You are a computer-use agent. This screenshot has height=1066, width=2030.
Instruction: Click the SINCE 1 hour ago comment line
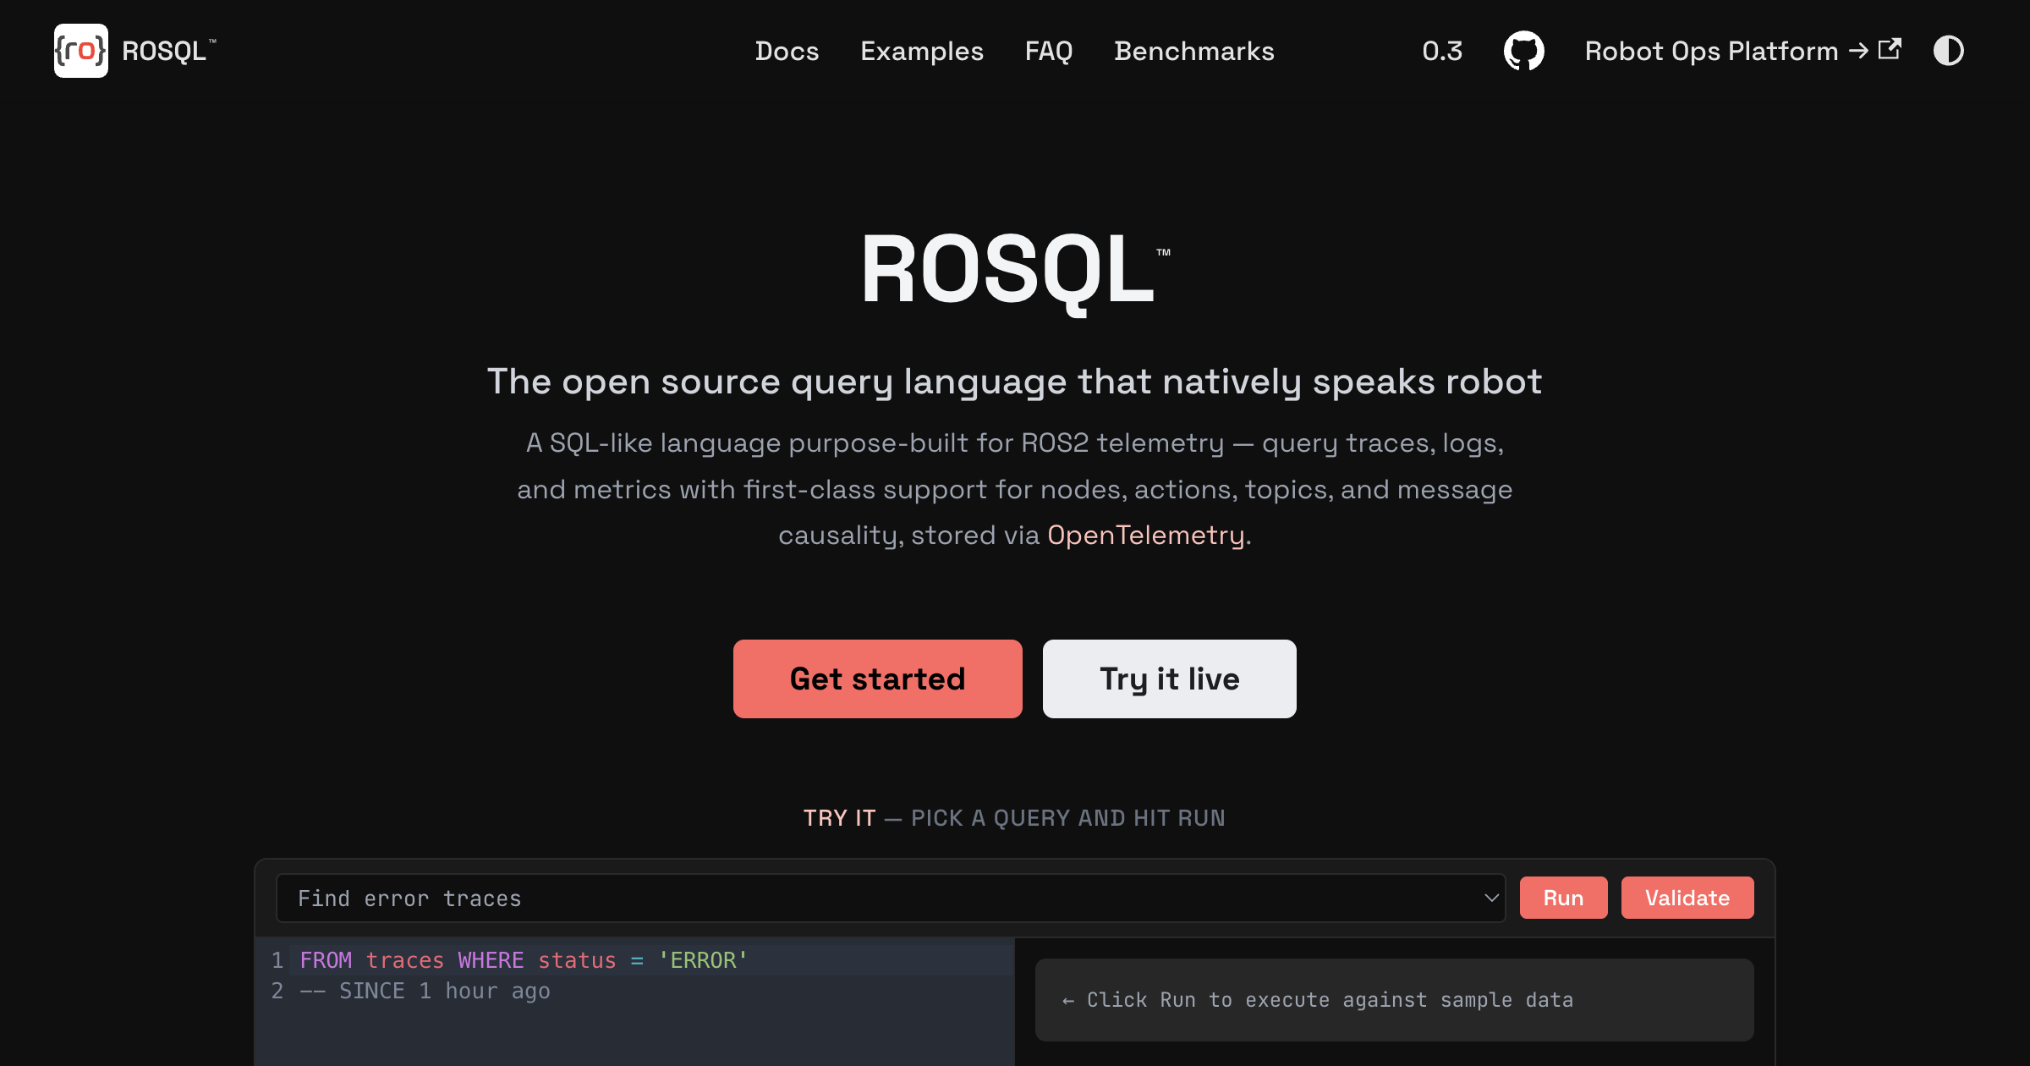(x=425, y=991)
